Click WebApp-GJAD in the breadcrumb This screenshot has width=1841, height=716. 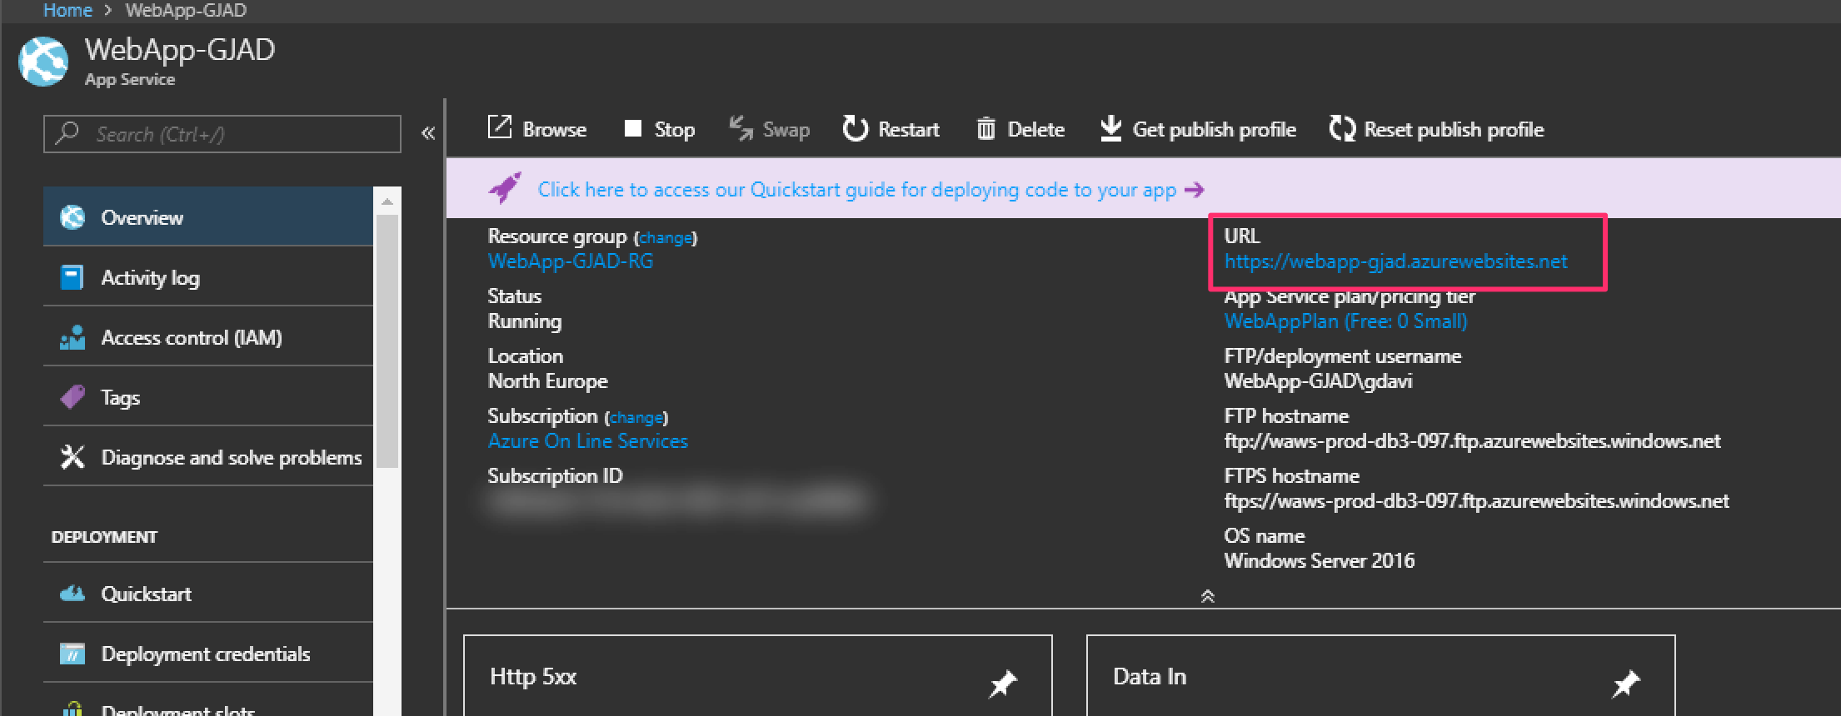click(x=186, y=10)
